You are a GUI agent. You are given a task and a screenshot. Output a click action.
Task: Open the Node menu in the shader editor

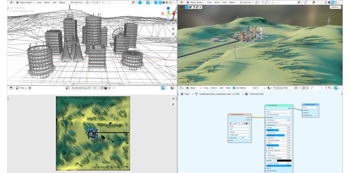(x=228, y=88)
